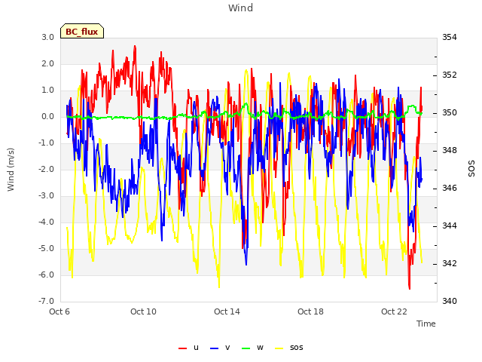Select the 'w' legend label

click(260, 348)
